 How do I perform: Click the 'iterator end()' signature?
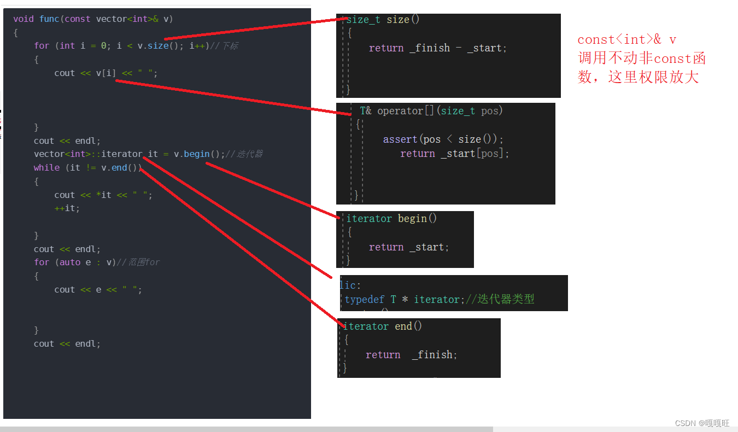383,326
